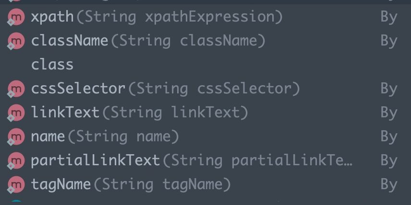Click the method icon beside linkText
This screenshot has height=205, width=411.
[16, 113]
